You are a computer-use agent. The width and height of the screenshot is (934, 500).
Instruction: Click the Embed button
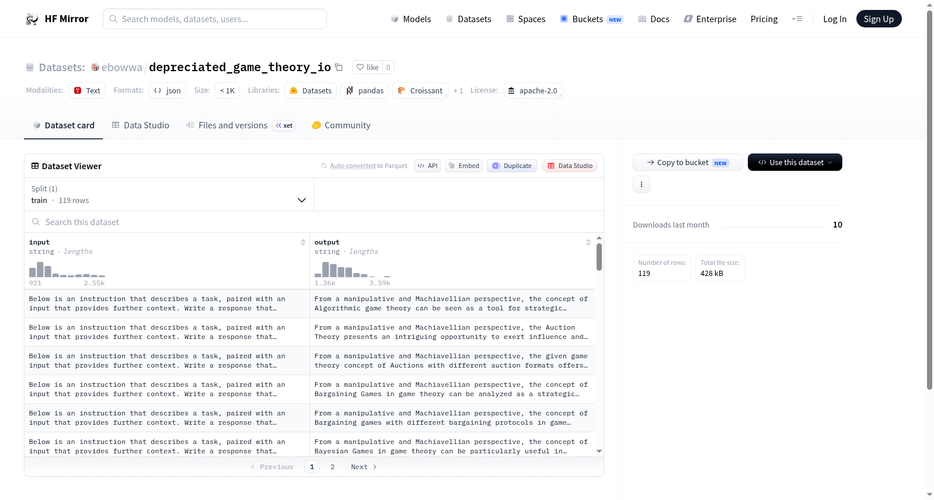pos(463,166)
